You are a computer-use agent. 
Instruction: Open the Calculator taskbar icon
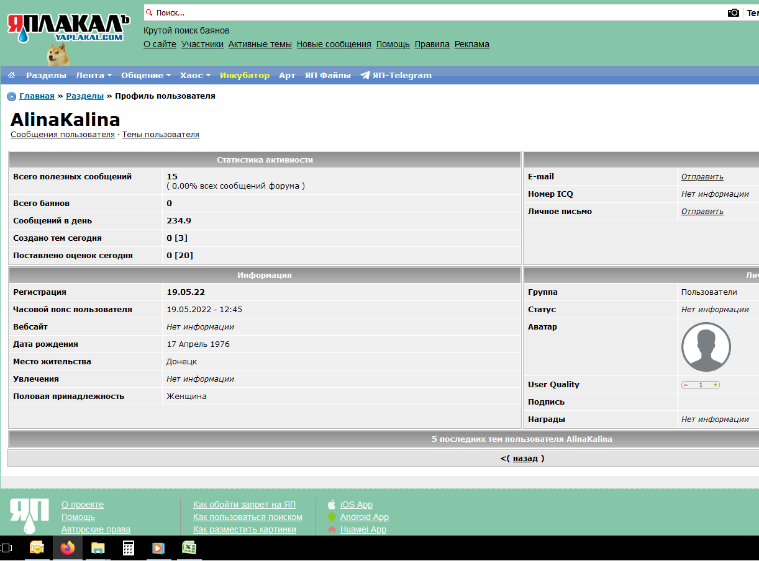tap(129, 548)
